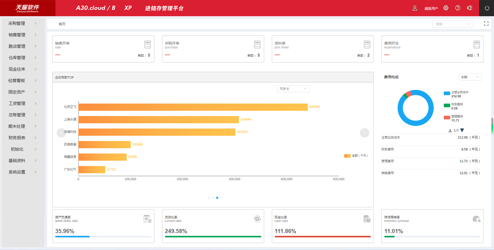Go to next legend page arrow
Screen dimensions: 494x250
point(462,130)
